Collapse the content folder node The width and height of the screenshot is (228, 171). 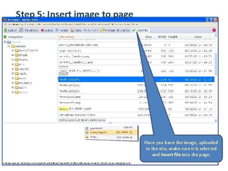tap(9, 46)
